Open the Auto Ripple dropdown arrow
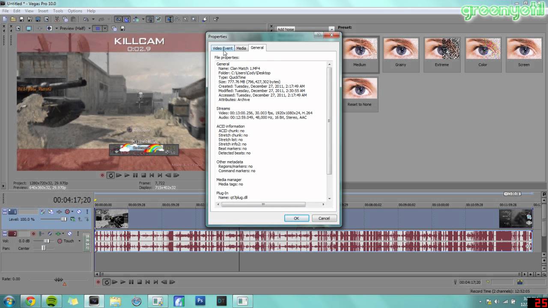Image resolution: width=548 pixels, height=308 pixels. pos(143,19)
